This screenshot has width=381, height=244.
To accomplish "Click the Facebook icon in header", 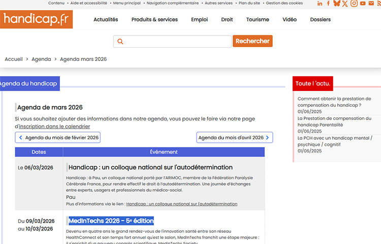I will 328,4.
